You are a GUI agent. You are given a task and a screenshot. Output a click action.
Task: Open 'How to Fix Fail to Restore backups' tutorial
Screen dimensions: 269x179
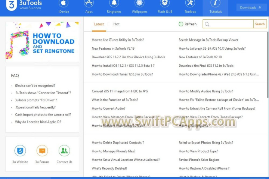(219, 100)
